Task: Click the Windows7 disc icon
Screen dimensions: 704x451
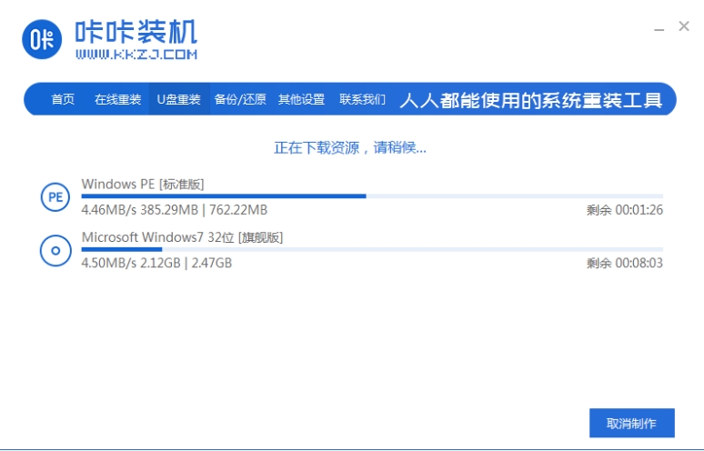Action: [x=55, y=250]
